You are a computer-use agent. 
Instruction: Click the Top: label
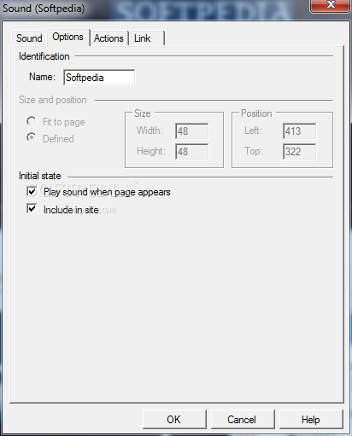254,151
